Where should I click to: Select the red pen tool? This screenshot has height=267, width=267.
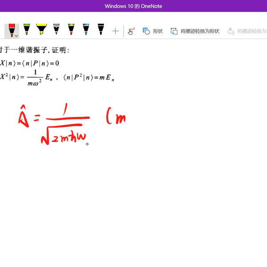point(12,31)
